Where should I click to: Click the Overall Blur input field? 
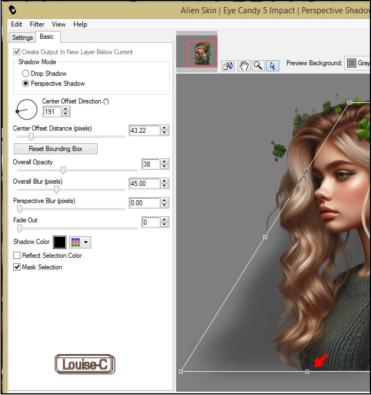click(145, 184)
